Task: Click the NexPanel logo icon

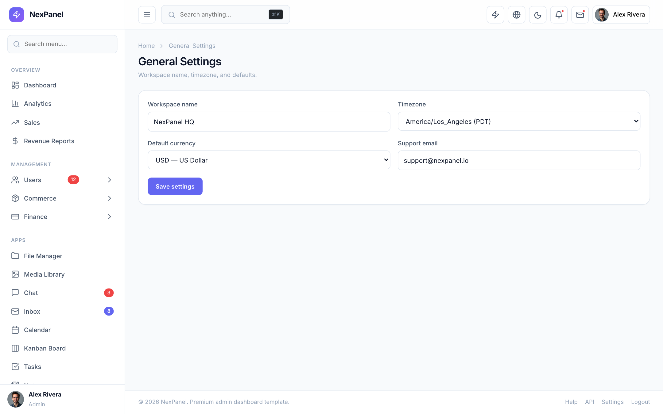Action: pos(17,14)
